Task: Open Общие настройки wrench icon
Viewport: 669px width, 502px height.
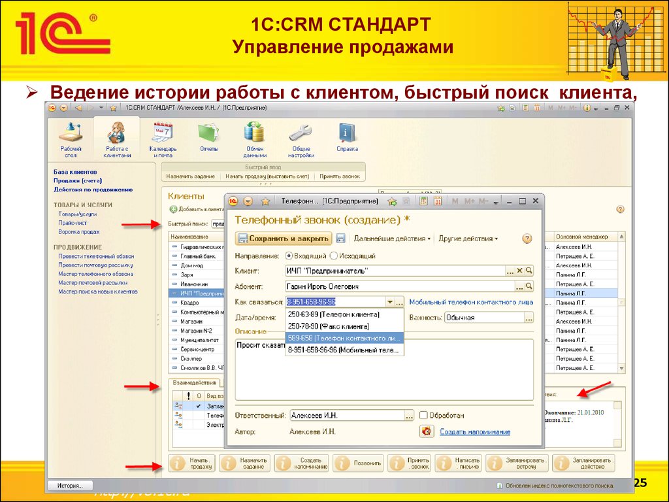Action: tap(301, 133)
